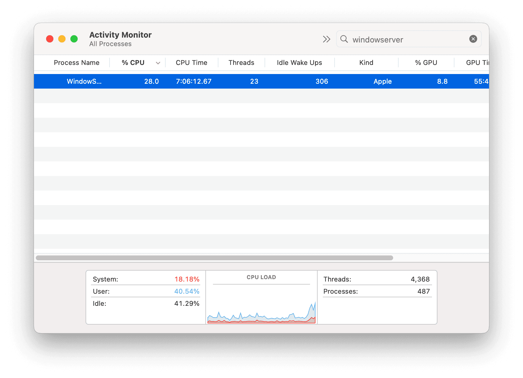The height and width of the screenshot is (378, 523).
Task: Click the 7:06:12.67 CPU time value
Action: (x=194, y=81)
